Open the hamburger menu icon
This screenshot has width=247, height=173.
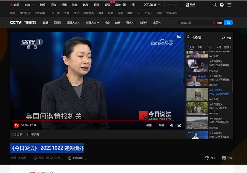pyautogui.click(x=229, y=5)
